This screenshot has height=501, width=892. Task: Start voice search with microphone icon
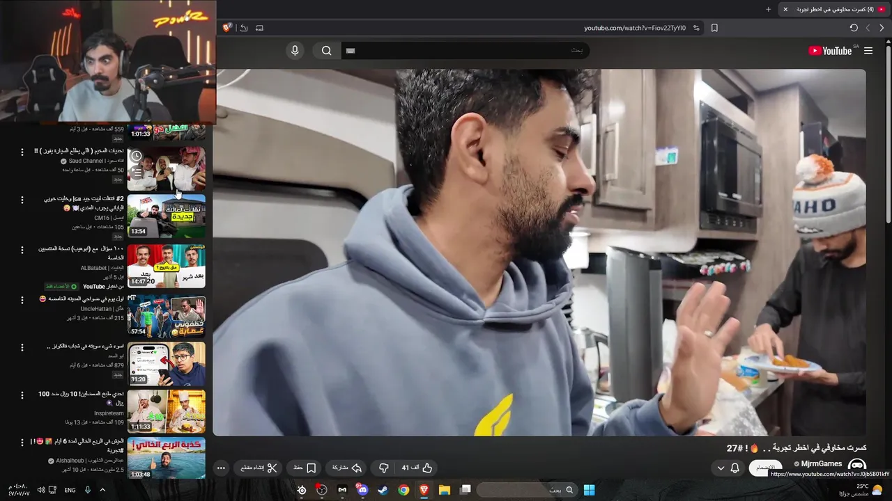coord(295,51)
